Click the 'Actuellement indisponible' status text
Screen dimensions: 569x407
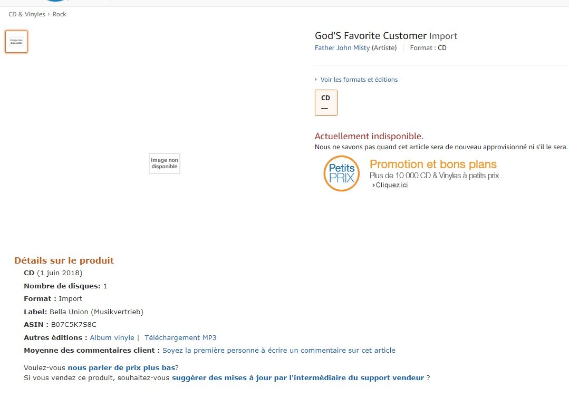[369, 136]
